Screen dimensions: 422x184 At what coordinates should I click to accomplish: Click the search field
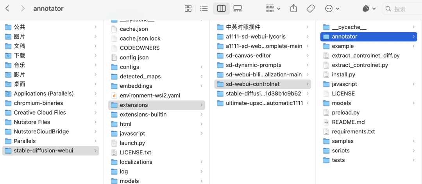click(402, 9)
